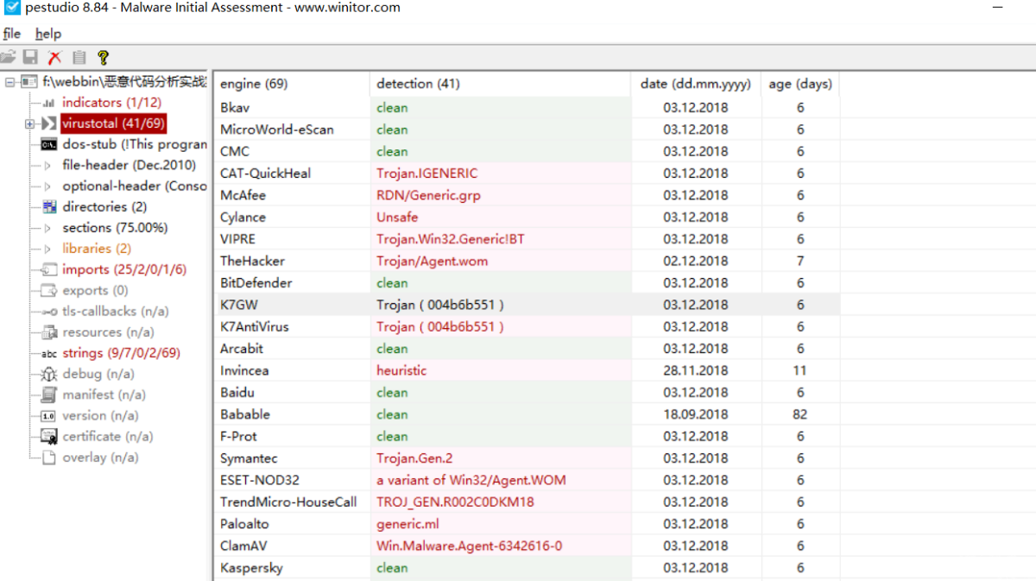1036x581 pixels.
Task: Click the strings abc icon
Action: 48,353
